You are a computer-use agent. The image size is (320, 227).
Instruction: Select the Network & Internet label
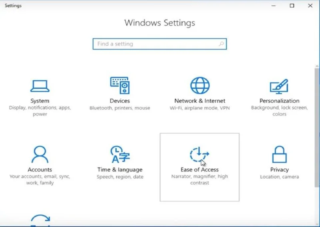(x=200, y=101)
